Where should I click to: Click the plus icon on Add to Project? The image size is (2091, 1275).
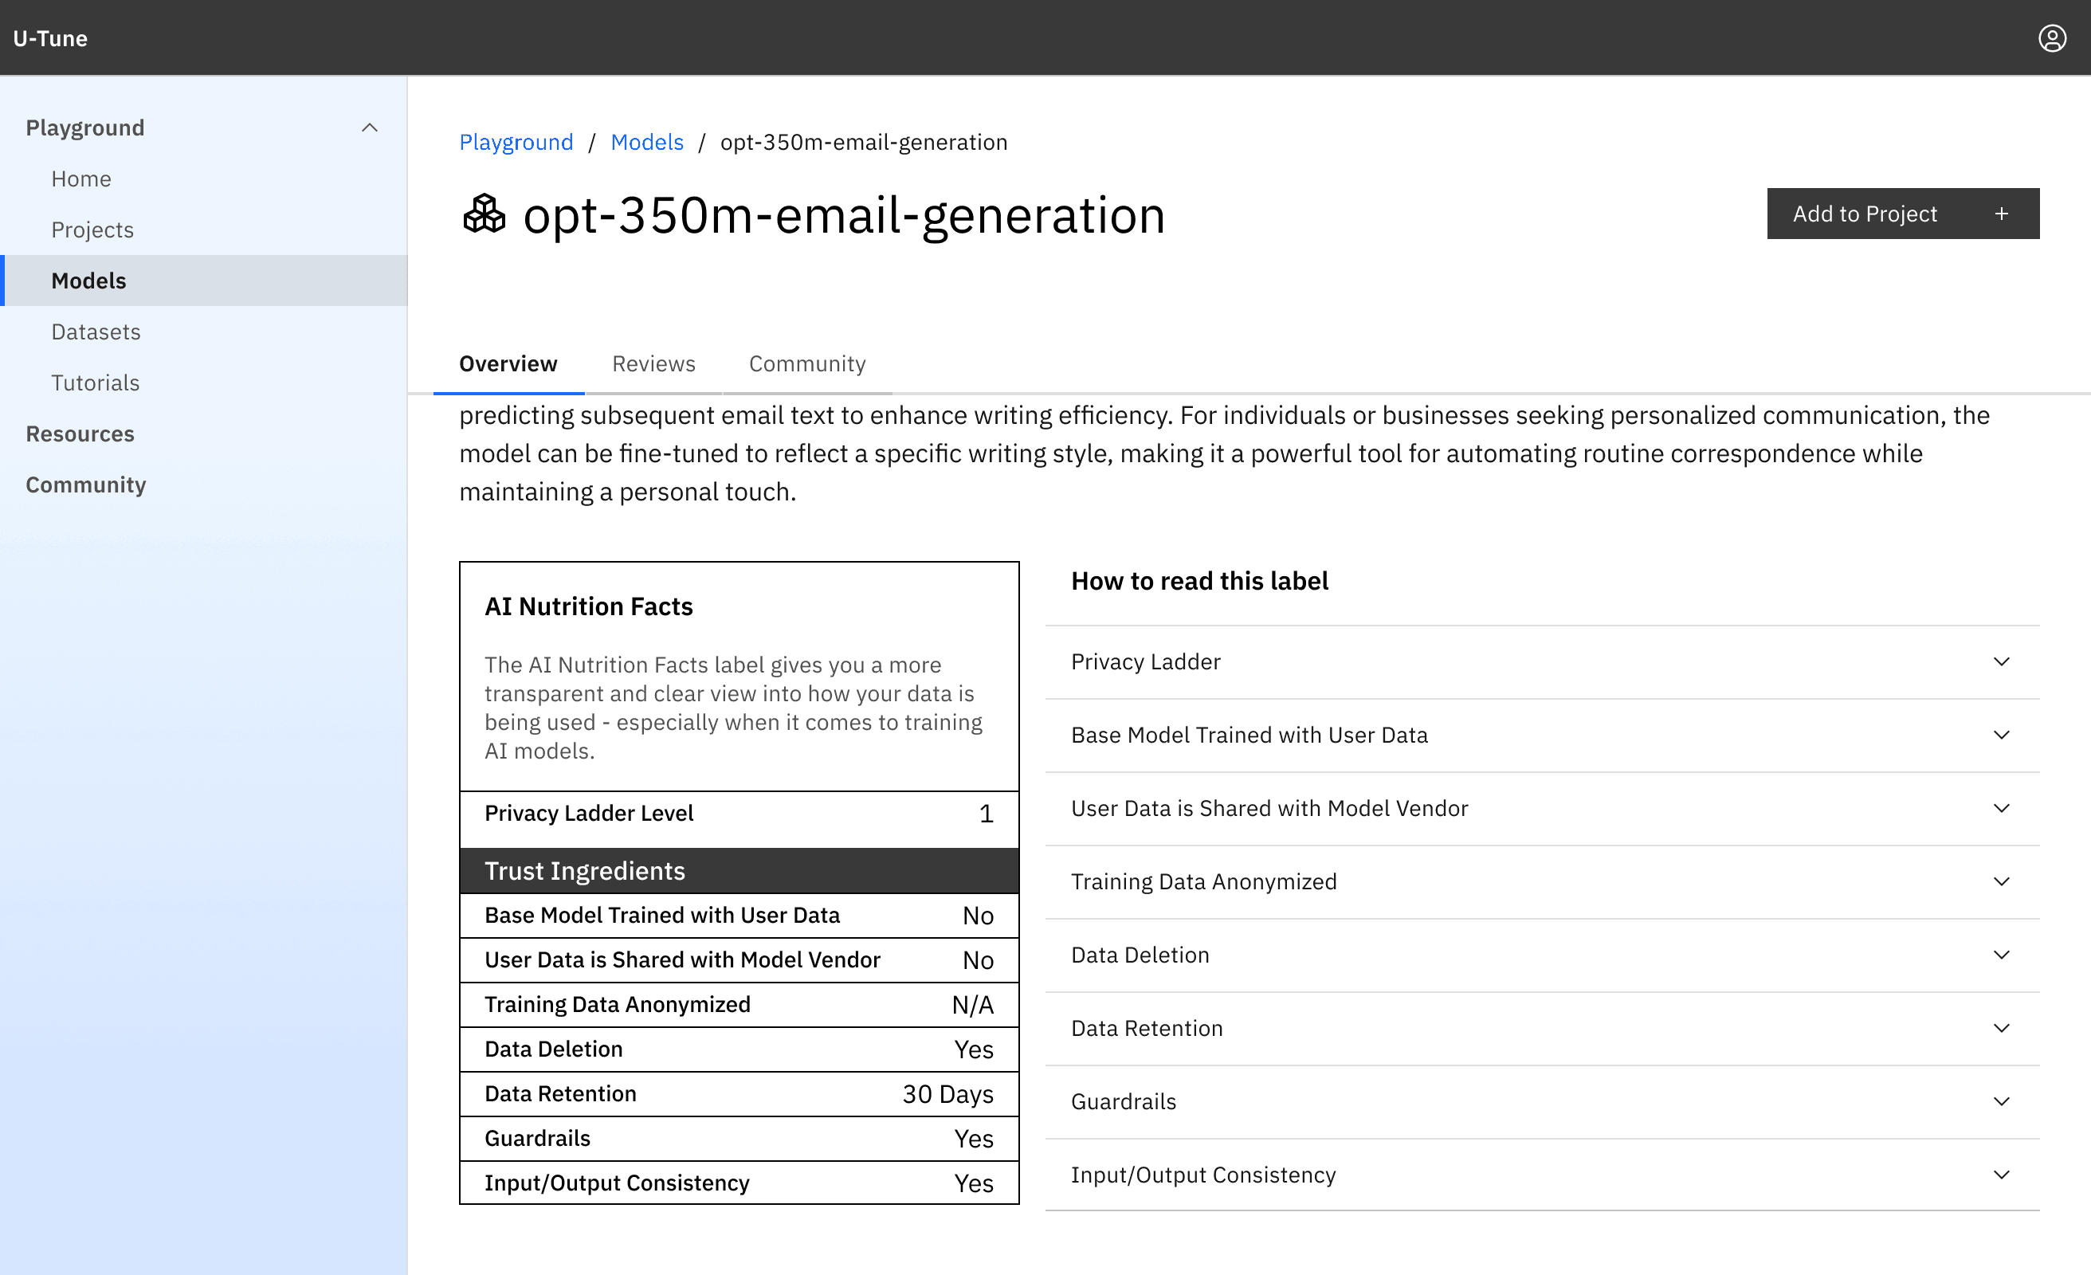tap(2001, 214)
